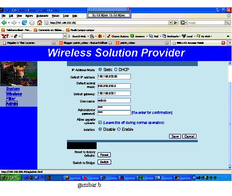Click the Default IP address field
The height and width of the screenshot is (196, 232).
coord(114,77)
